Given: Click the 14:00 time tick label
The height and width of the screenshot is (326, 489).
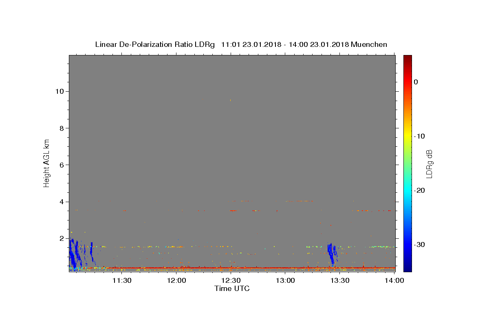Looking at the screenshot, I should click(x=394, y=280).
